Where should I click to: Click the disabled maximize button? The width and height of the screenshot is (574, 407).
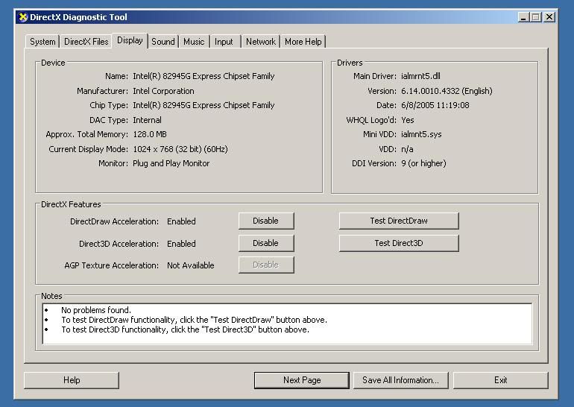536,17
